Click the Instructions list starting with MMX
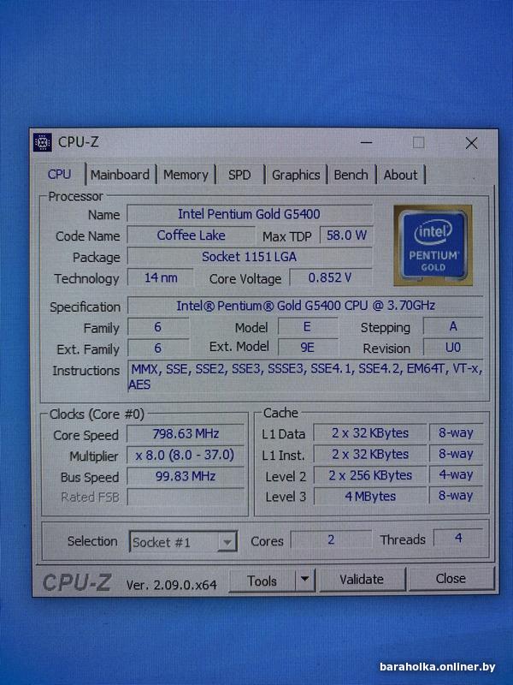Image resolution: width=513 pixels, height=685 pixels. (305, 377)
